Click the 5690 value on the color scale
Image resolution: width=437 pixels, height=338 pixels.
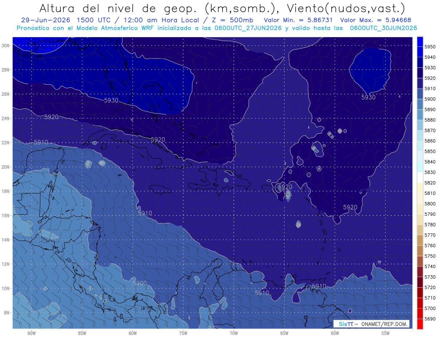pos(430,319)
